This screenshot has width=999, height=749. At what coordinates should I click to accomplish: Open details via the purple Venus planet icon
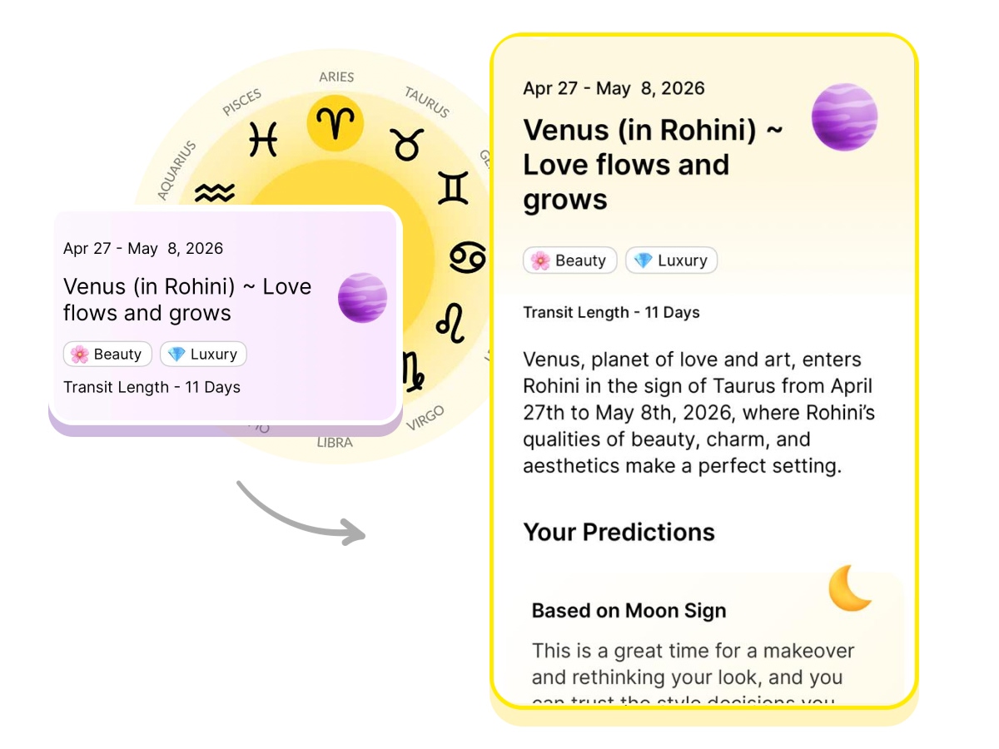845,117
